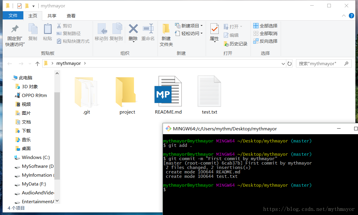Click the search magnifier icon
Image resolution: width=358 pixels, height=215 pixels.
click(x=346, y=63)
